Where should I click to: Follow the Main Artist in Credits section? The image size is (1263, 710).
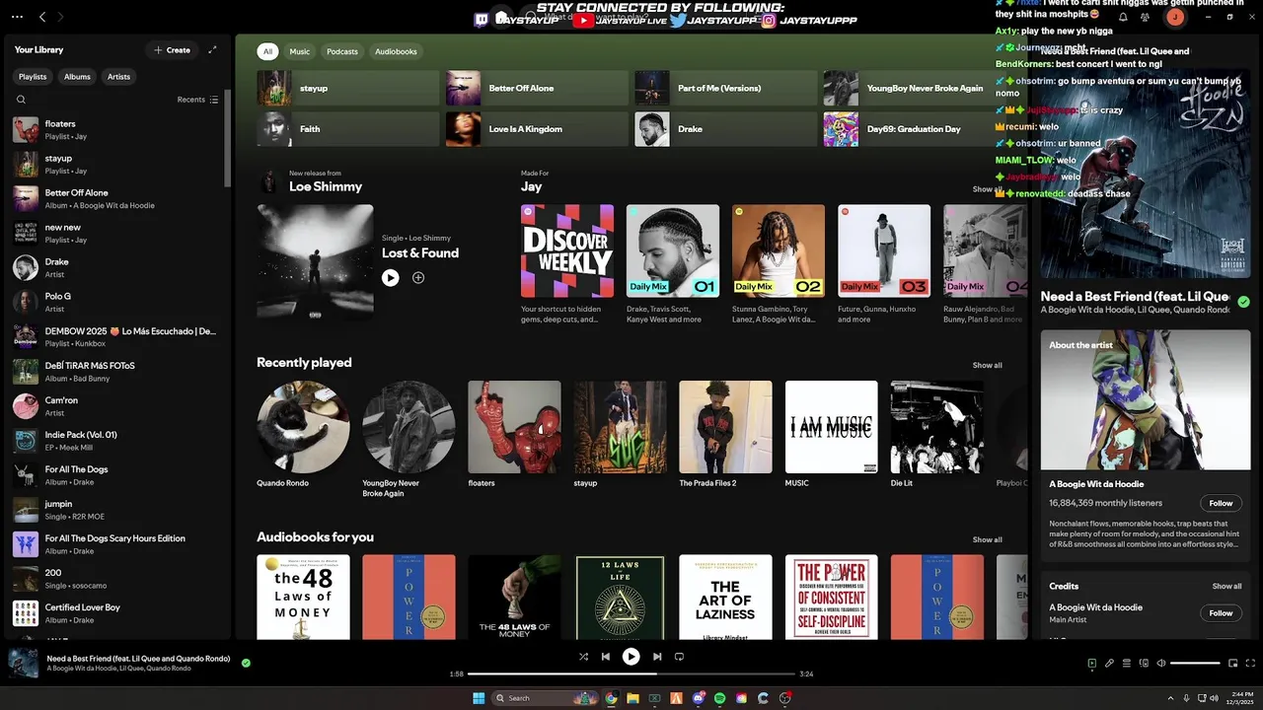(1221, 613)
